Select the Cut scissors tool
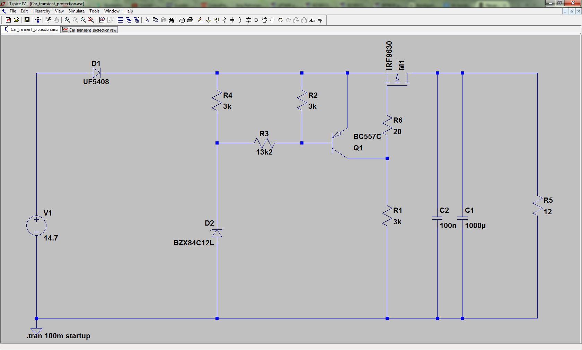This screenshot has height=350, width=582. point(147,20)
